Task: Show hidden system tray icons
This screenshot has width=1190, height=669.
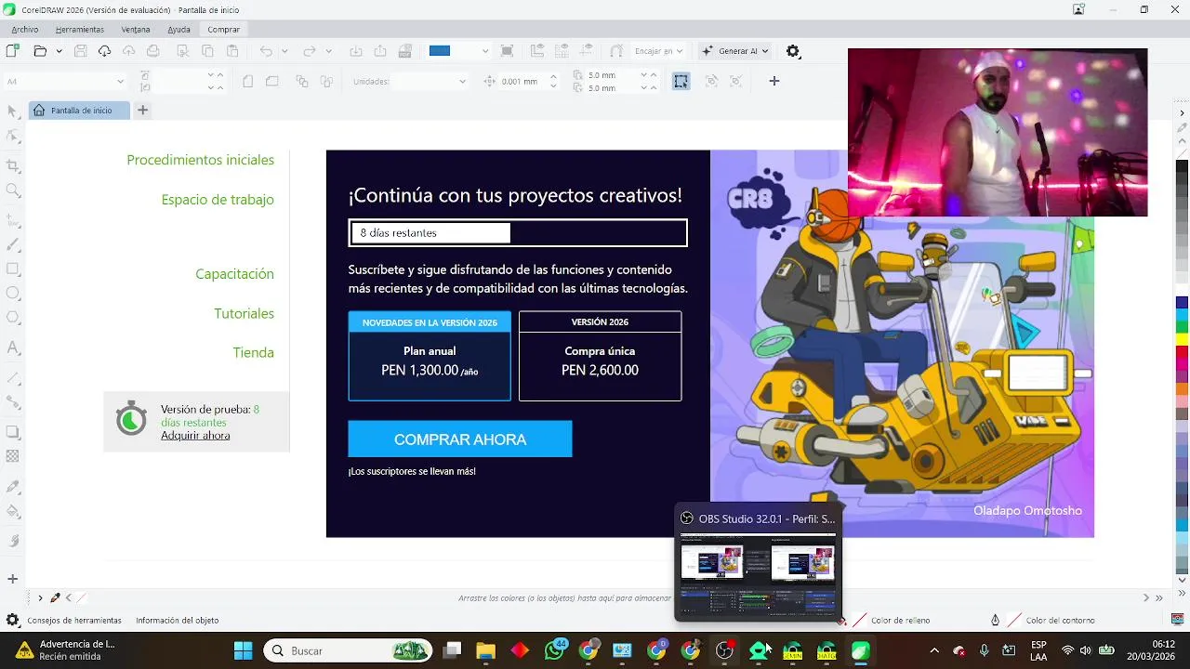Action: [934, 650]
